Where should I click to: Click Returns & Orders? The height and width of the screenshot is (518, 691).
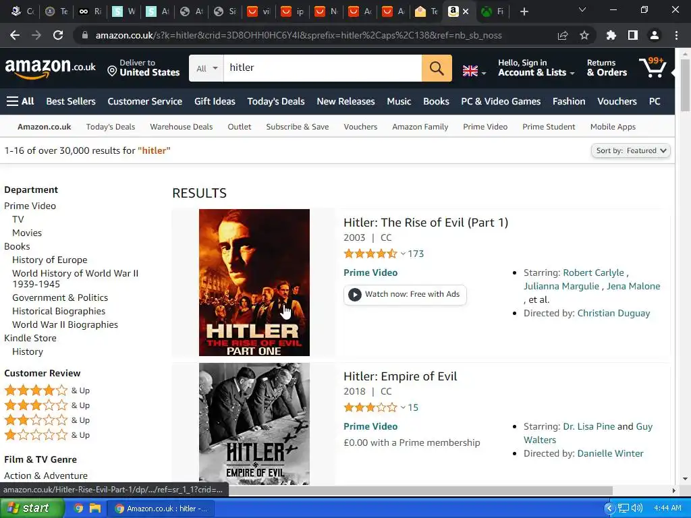pyautogui.click(x=607, y=68)
